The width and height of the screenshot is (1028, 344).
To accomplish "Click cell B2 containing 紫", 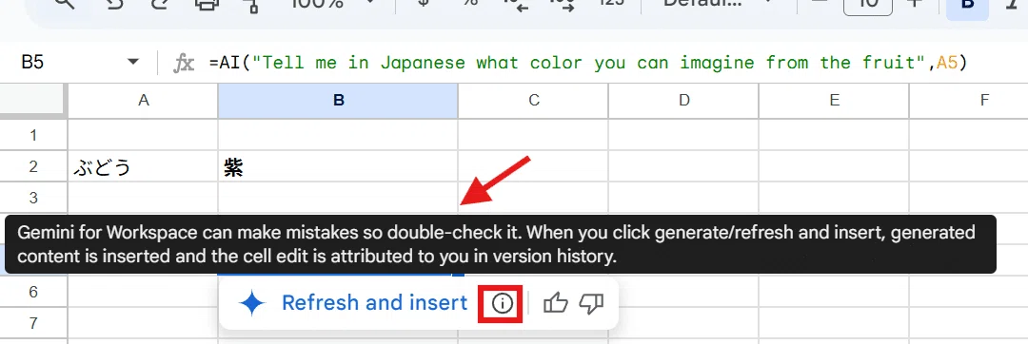I will coord(338,166).
